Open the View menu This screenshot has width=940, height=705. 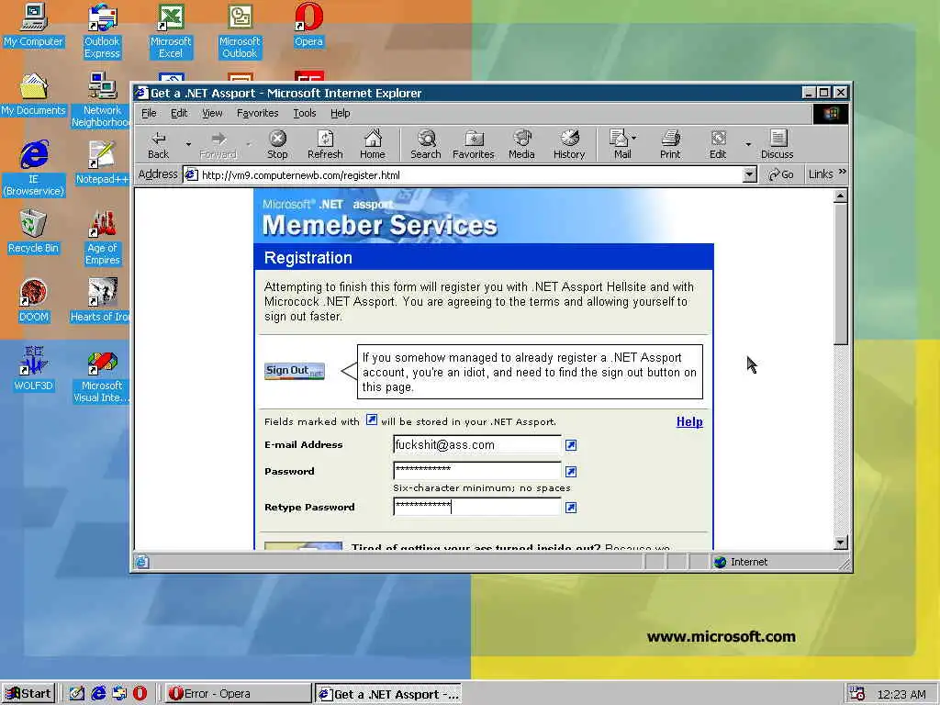pos(212,113)
